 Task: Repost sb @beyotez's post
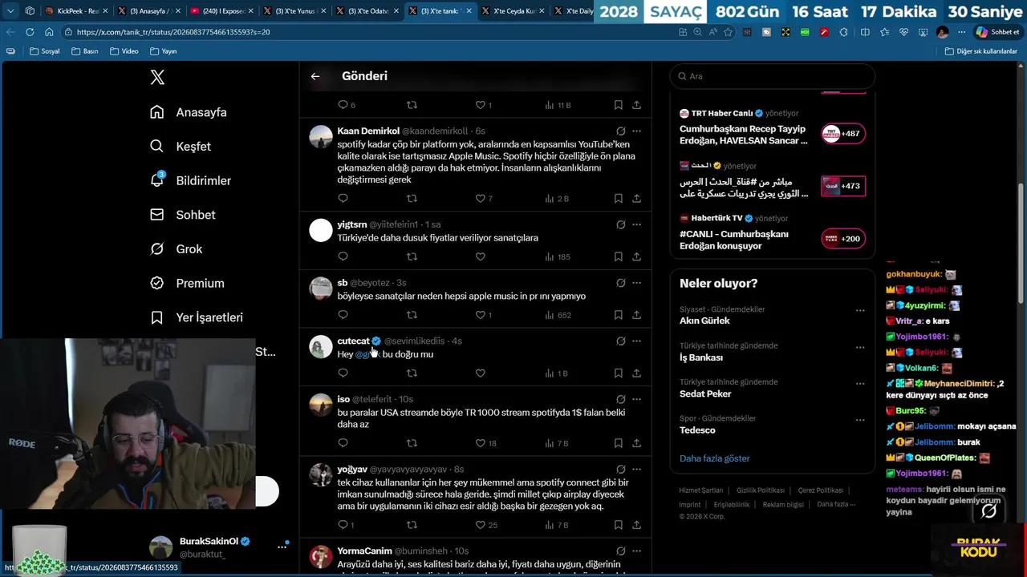(412, 315)
